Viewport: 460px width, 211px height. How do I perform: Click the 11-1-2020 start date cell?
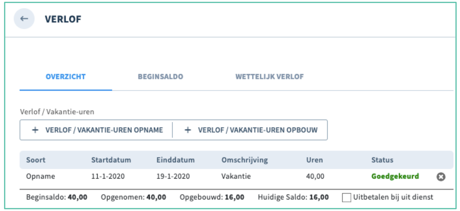[108, 176]
